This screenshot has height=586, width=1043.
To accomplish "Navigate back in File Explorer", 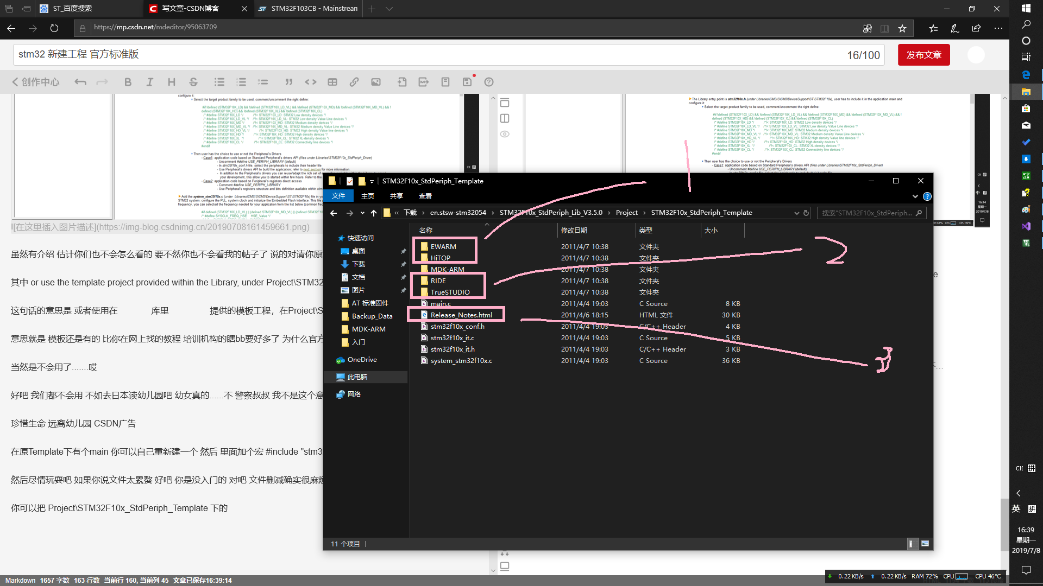I will pos(334,213).
